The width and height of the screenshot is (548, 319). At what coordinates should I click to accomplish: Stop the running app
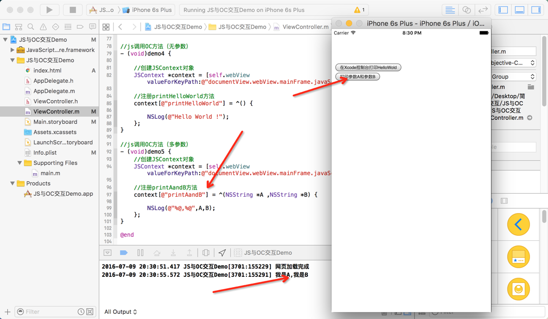(72, 10)
